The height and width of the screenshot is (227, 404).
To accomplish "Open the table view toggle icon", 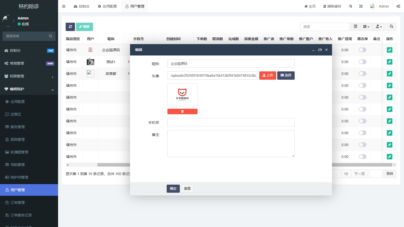I will (x=355, y=27).
